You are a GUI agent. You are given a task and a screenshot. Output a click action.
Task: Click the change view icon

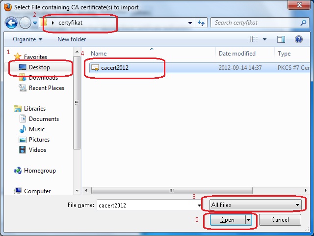click(x=254, y=39)
